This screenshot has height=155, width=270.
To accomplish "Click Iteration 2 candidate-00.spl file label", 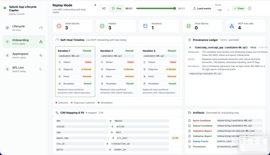I will [x=117, y=56].
